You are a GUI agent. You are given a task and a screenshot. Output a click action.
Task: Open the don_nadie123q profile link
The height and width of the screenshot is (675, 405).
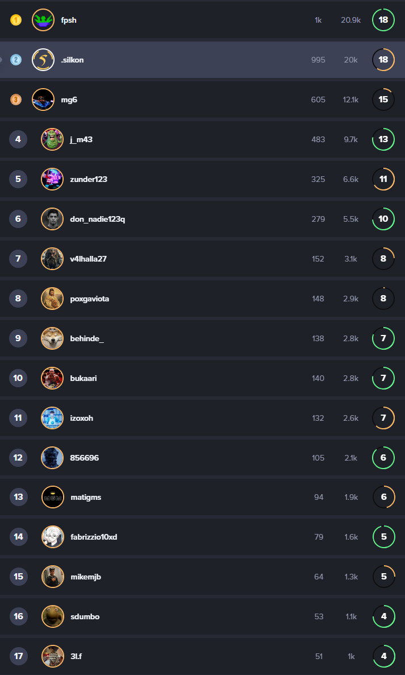98,219
